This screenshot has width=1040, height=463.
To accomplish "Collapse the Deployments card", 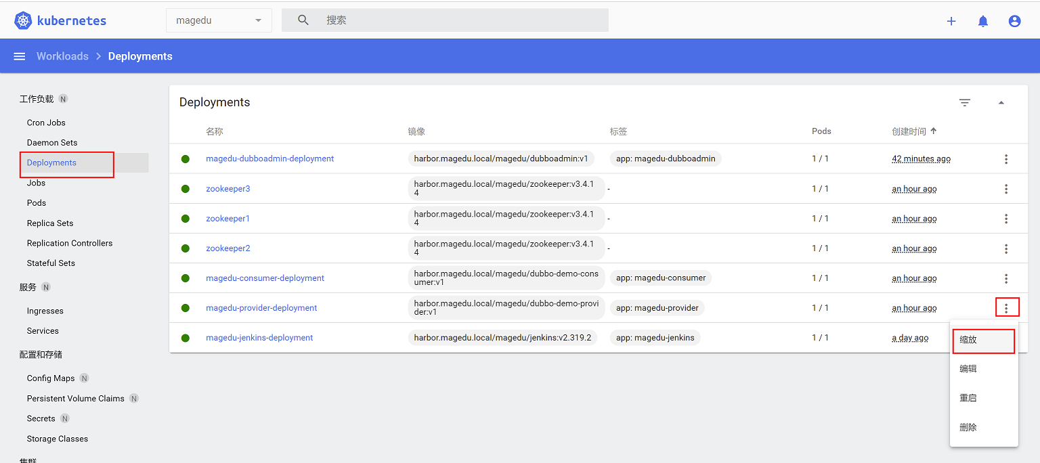I will (1001, 102).
